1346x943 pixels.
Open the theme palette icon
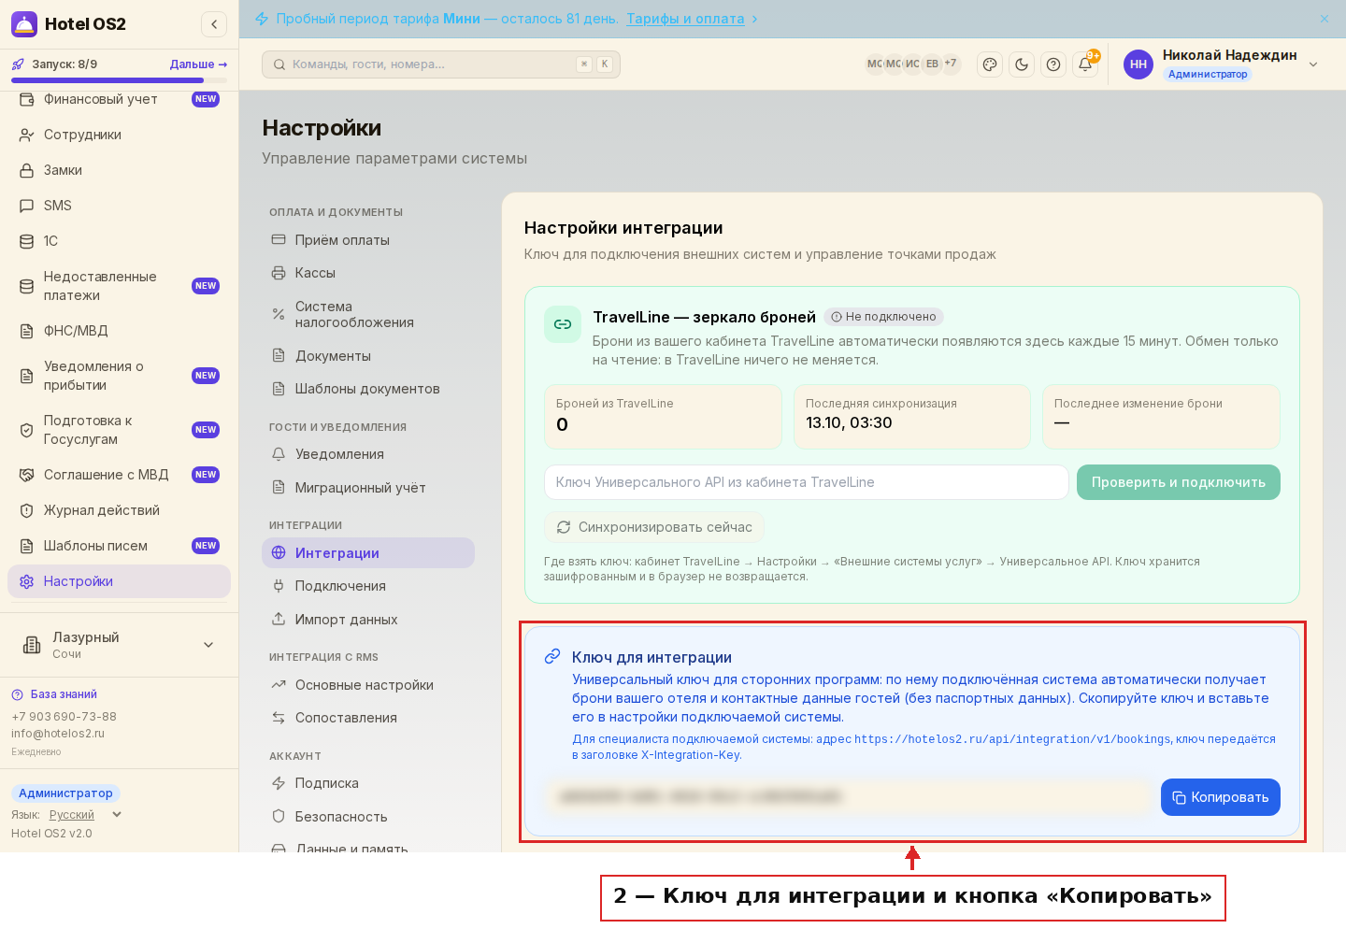990,64
